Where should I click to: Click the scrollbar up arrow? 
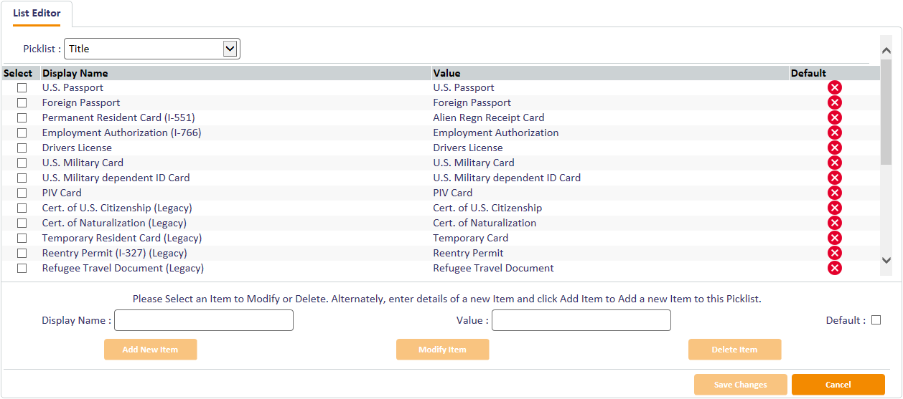click(886, 51)
